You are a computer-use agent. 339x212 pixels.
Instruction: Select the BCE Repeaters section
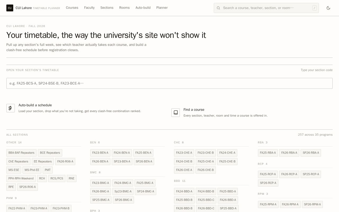(x=50, y=153)
